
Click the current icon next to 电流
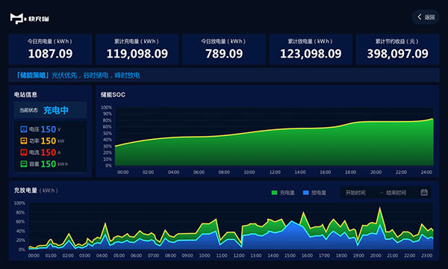(23, 152)
